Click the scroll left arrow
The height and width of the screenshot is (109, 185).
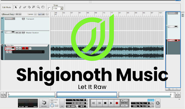point(177,95)
